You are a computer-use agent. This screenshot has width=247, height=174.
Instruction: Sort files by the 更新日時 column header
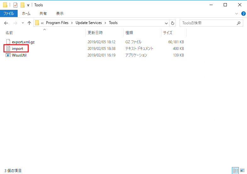[95, 33]
